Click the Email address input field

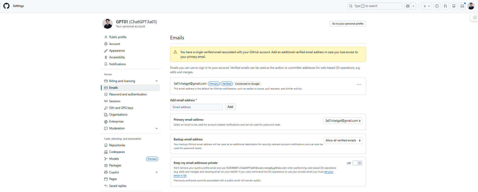pyautogui.click(x=196, y=107)
